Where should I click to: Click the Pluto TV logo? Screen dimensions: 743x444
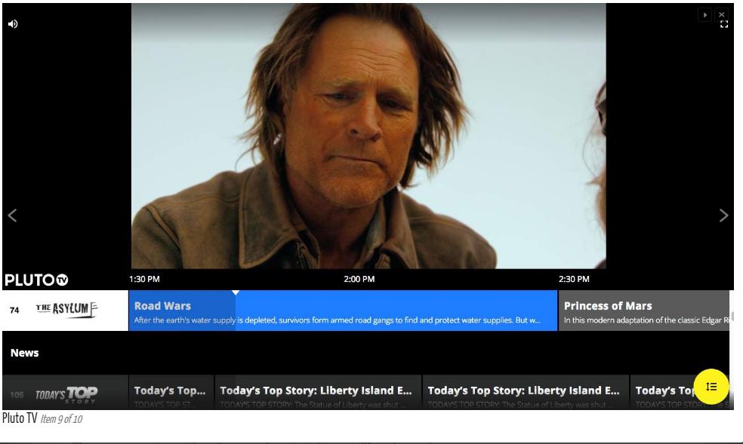tap(36, 280)
